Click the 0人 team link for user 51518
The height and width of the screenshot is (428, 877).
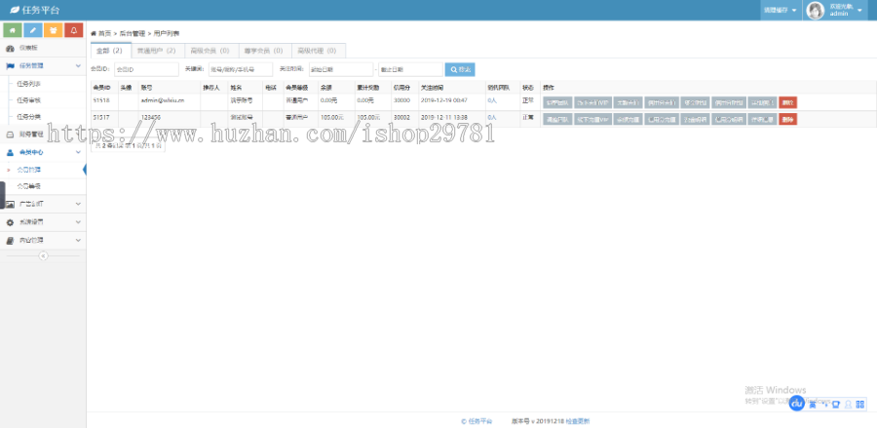[492, 100]
